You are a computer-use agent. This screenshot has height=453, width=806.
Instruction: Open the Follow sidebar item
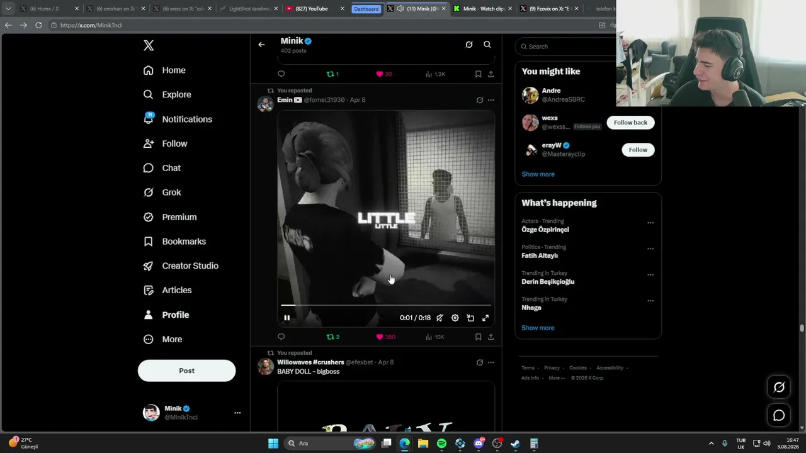point(165,143)
